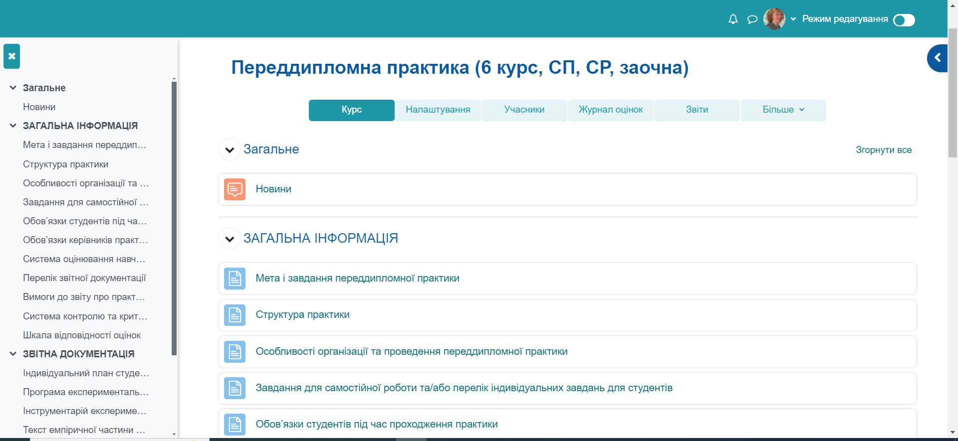Click Згорнути все link
The image size is (958, 441).
pyautogui.click(x=884, y=150)
